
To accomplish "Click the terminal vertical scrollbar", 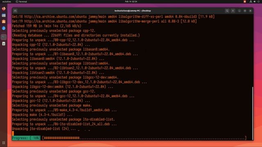I will 253,114.
